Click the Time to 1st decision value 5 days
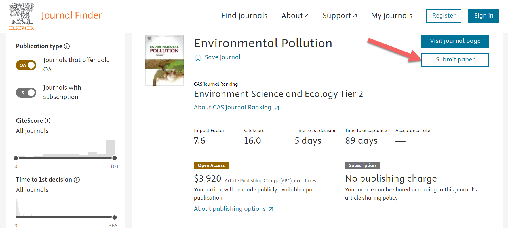The height and width of the screenshot is (228, 508). [308, 140]
